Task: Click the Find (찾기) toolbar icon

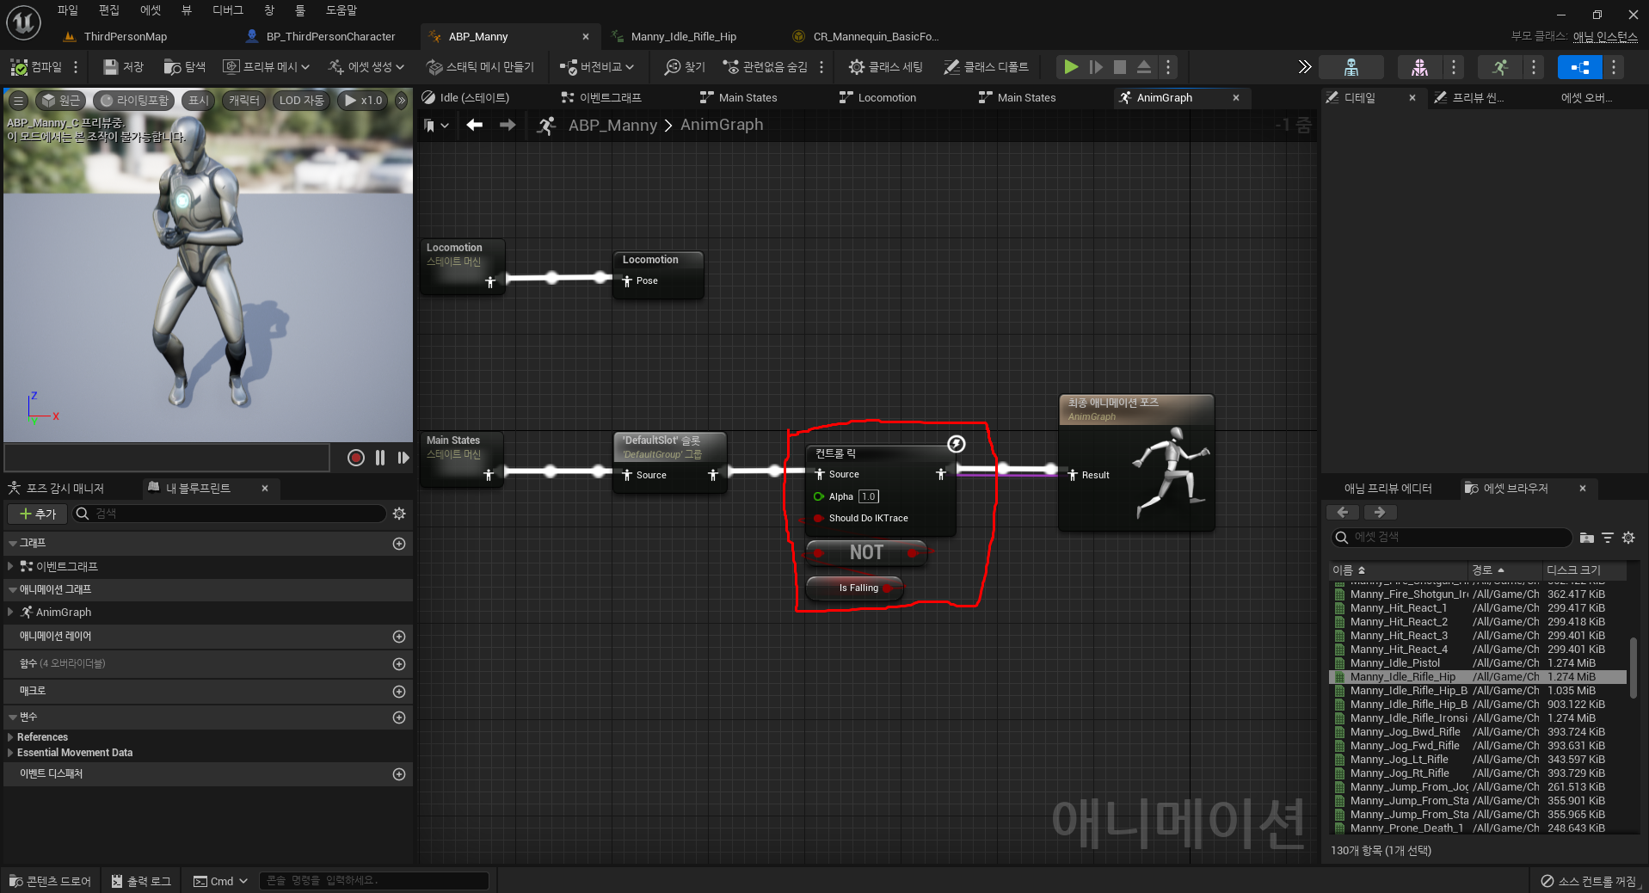Action: (685, 67)
